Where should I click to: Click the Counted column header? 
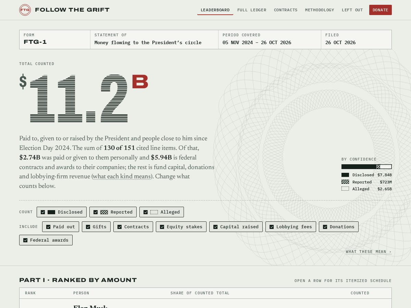pyautogui.click(x=360, y=293)
